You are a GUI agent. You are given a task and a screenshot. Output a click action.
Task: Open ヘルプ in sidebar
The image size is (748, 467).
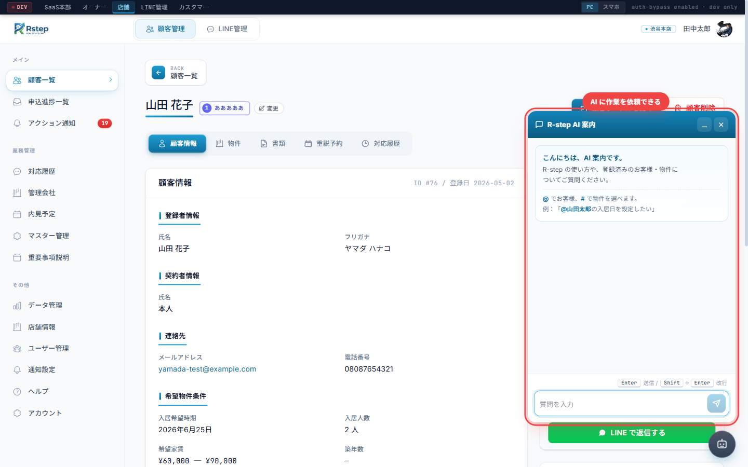62,391
